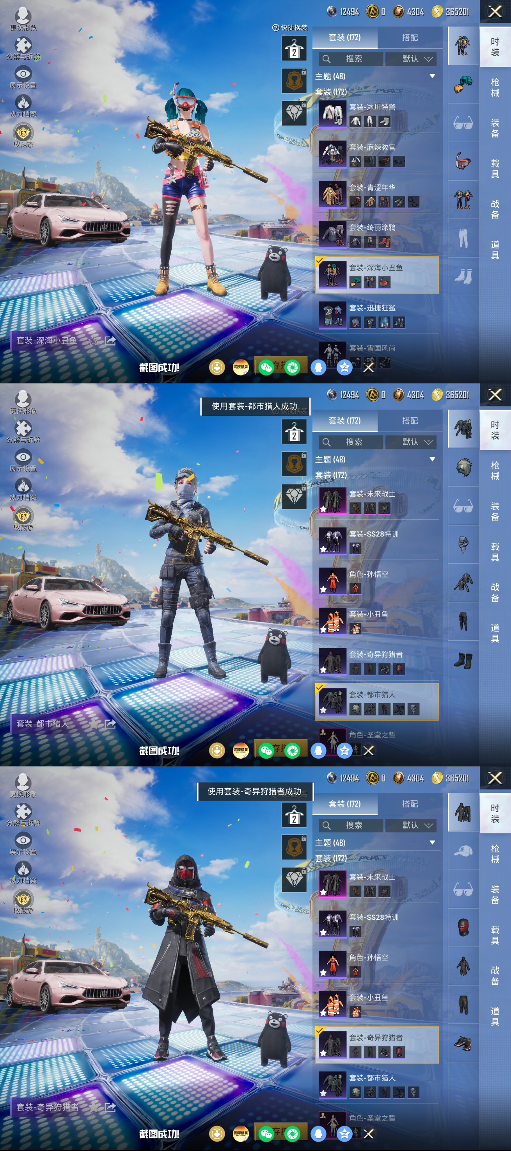
Task: Tap green camera shutter on 深海小丑鱼 outfit screen
Action: [x=293, y=367]
